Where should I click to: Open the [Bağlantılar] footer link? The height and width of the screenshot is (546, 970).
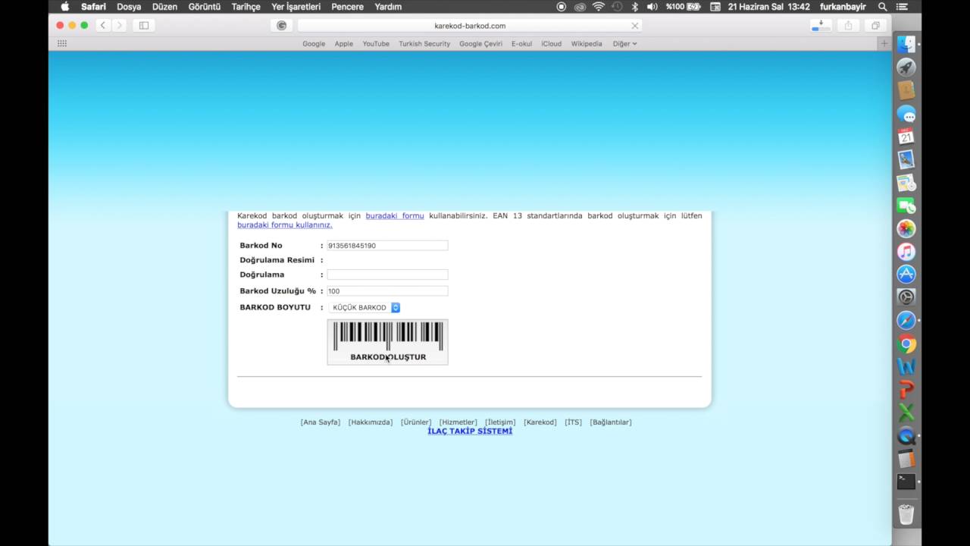611,422
